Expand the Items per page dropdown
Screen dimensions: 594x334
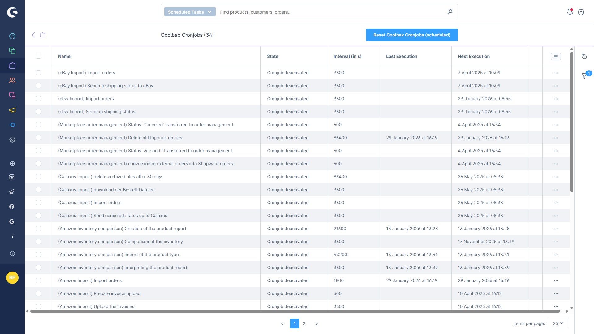point(557,323)
